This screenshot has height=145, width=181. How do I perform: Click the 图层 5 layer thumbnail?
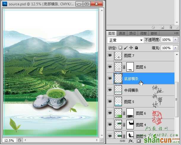(118, 101)
